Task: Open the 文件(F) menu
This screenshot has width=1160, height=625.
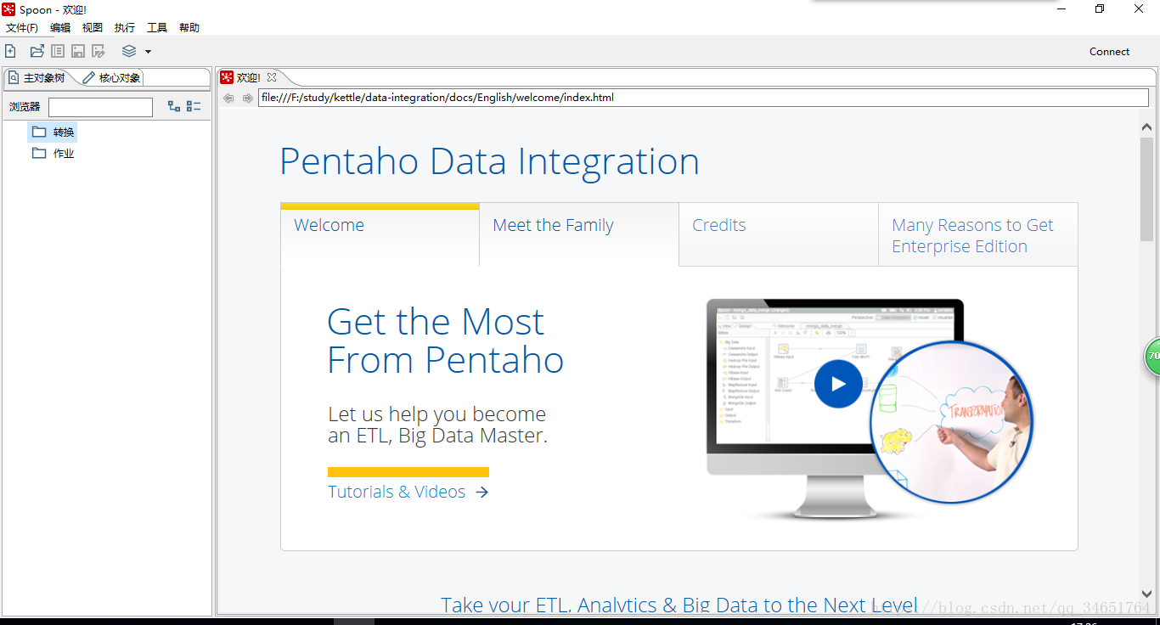Action: click(x=22, y=28)
